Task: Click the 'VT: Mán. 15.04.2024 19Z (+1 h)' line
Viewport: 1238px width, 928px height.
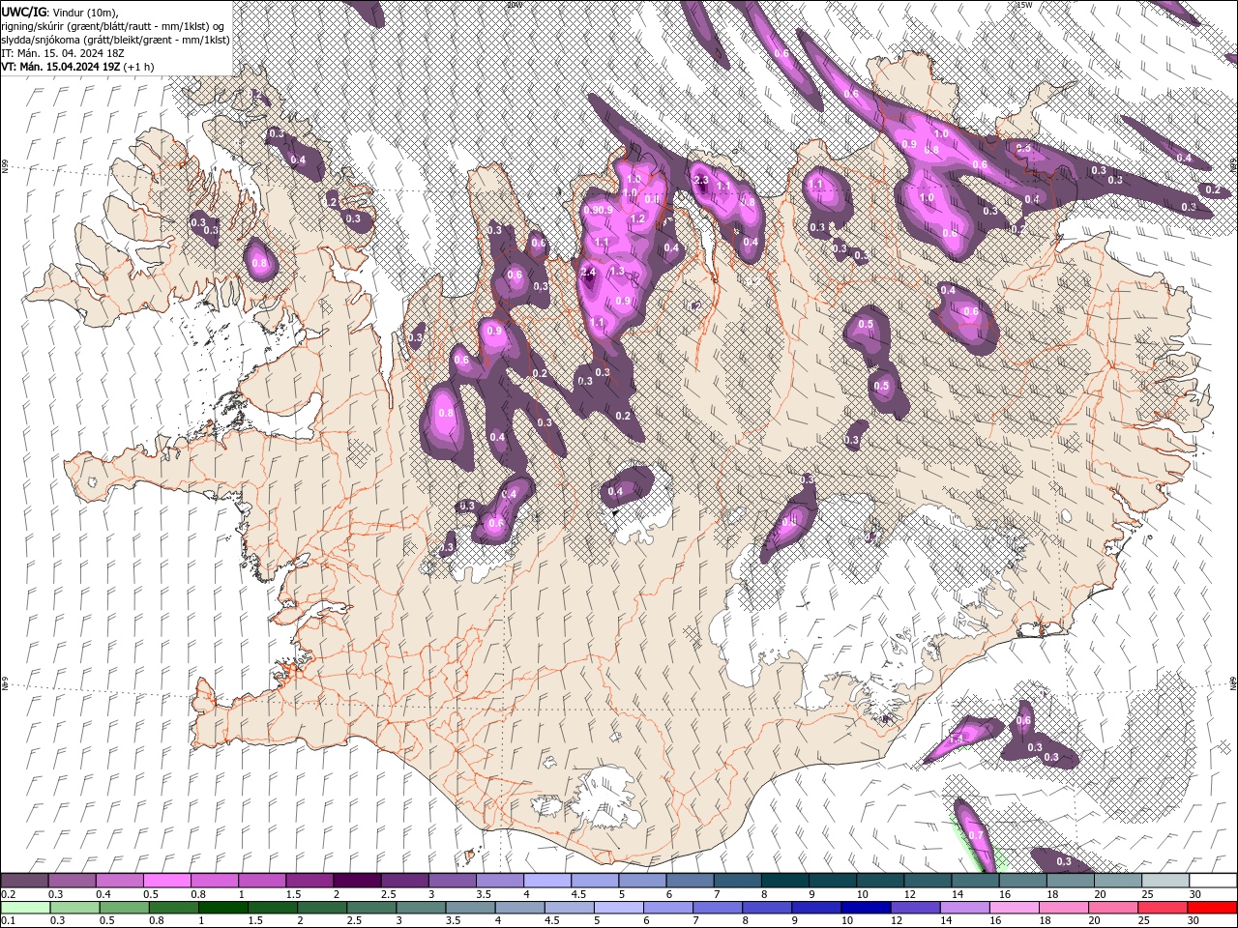Action: 75,67
